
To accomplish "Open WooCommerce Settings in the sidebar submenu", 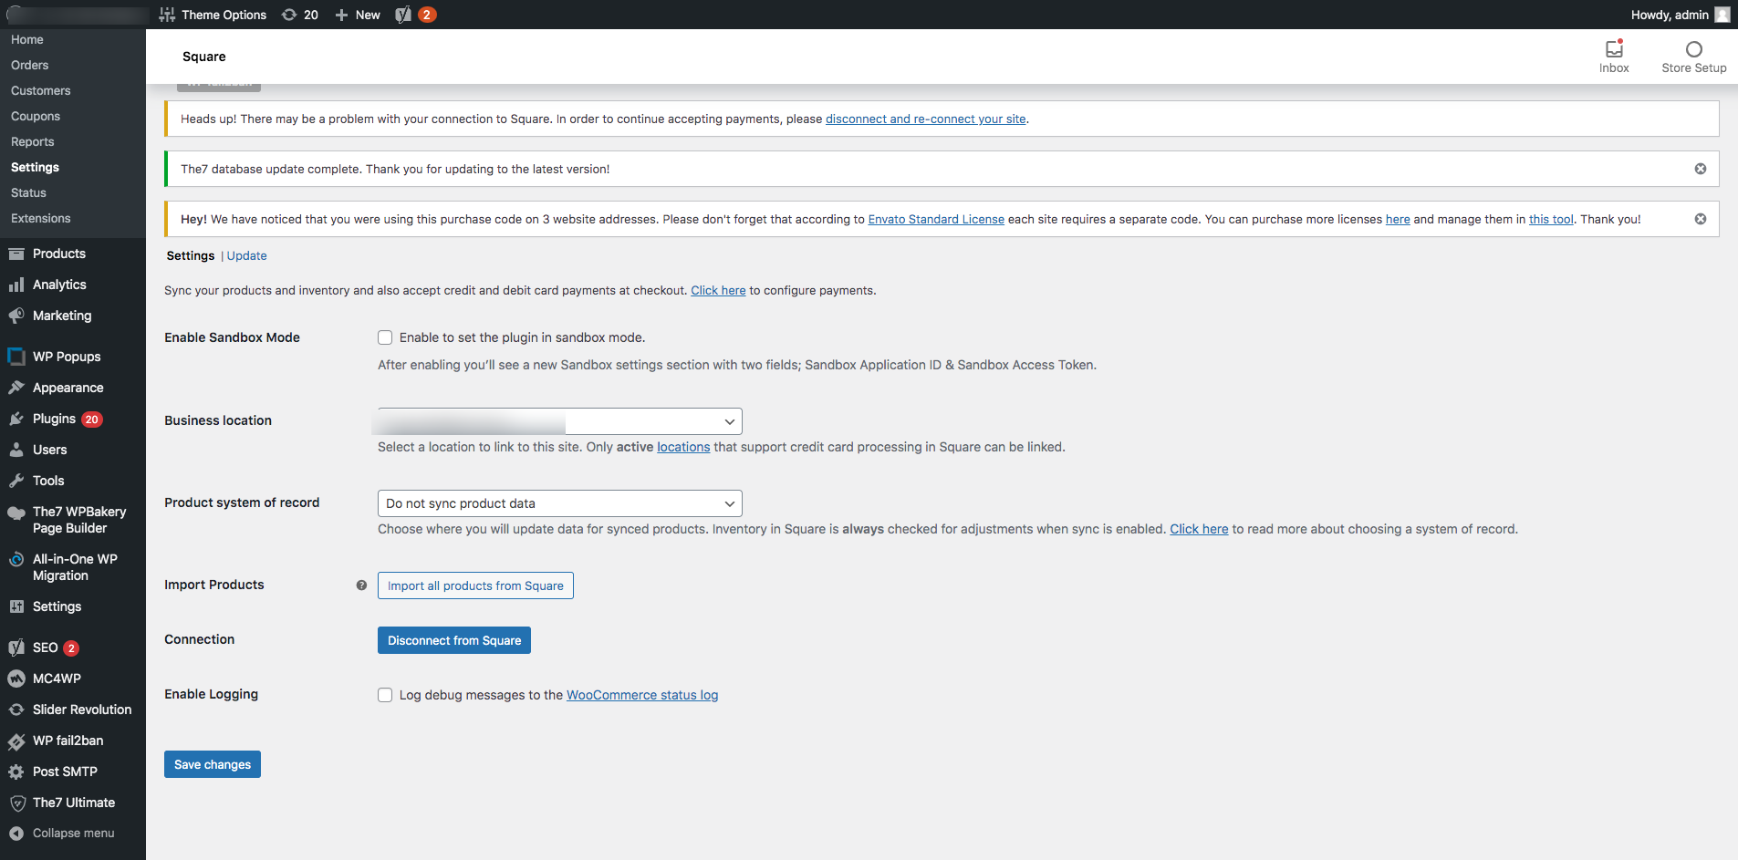I will [35, 168].
